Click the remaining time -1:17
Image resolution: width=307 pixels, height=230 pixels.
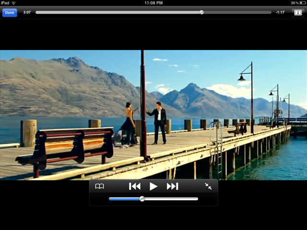pyautogui.click(x=280, y=12)
